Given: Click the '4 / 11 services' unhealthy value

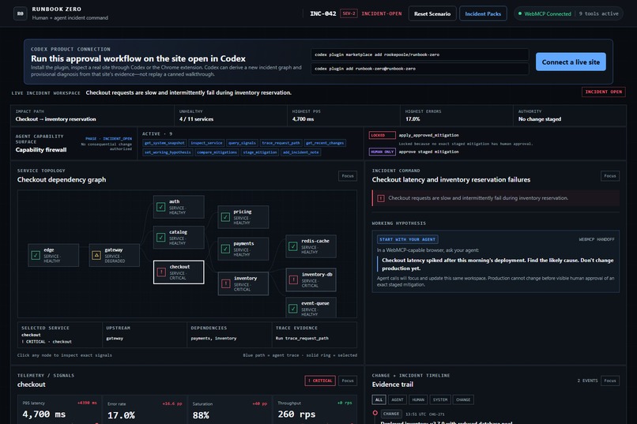Looking at the screenshot, I should [196, 119].
